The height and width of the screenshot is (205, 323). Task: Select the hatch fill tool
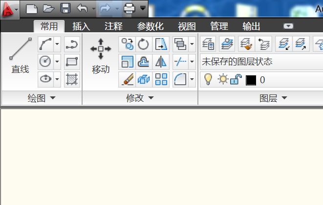pos(72,79)
